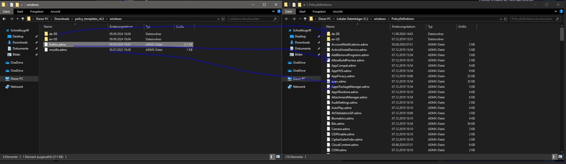566x164 pixels.
Task: Click the de-DE folder icon in PolicyDefinitions window
Action: point(329,34)
